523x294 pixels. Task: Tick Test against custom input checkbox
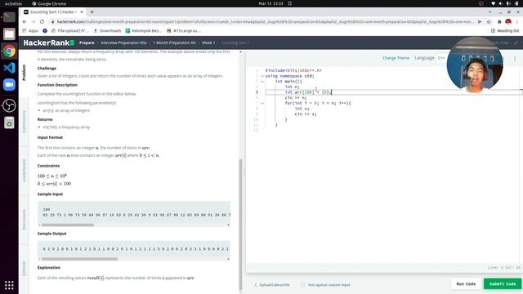click(x=303, y=285)
